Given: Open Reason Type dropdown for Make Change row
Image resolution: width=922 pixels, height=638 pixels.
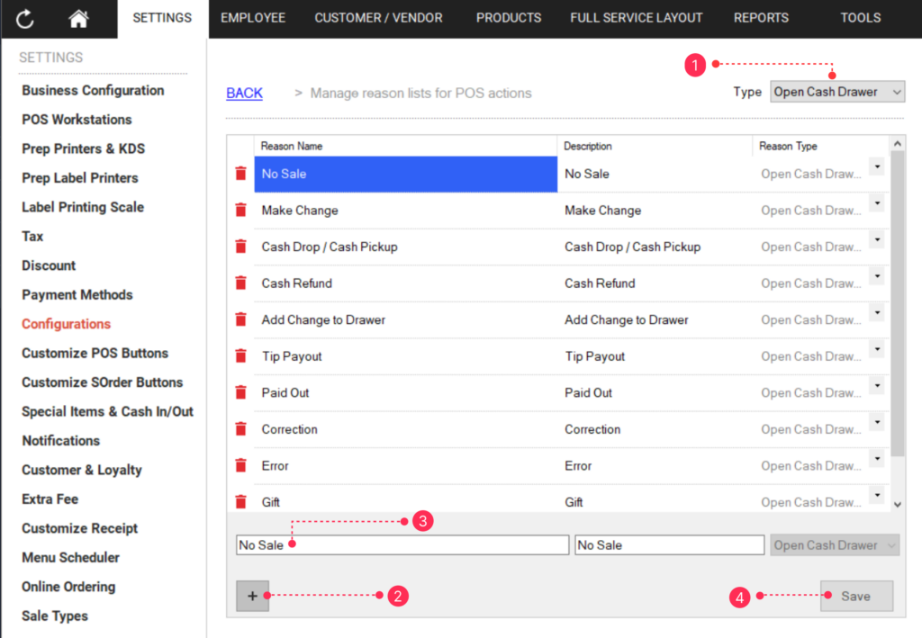Looking at the screenshot, I should (x=877, y=203).
